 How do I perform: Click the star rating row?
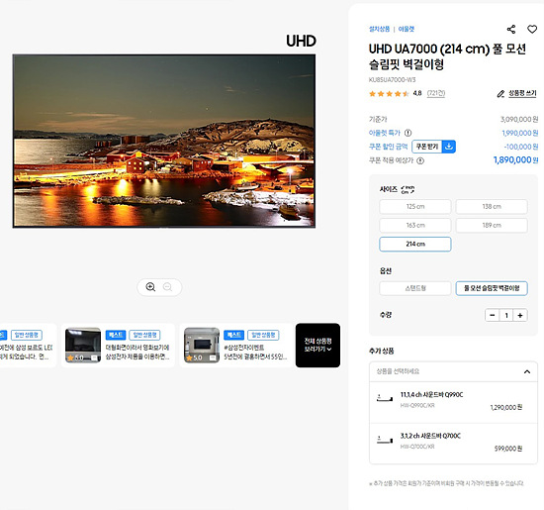tap(389, 93)
